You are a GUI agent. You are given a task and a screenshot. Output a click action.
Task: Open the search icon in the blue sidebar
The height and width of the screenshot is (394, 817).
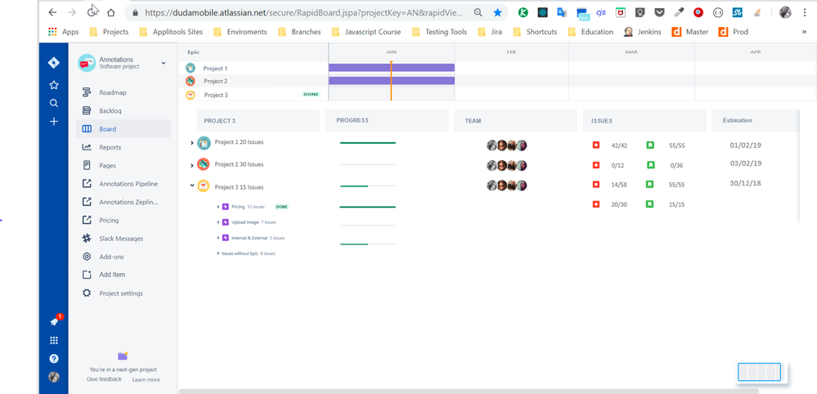(x=54, y=103)
